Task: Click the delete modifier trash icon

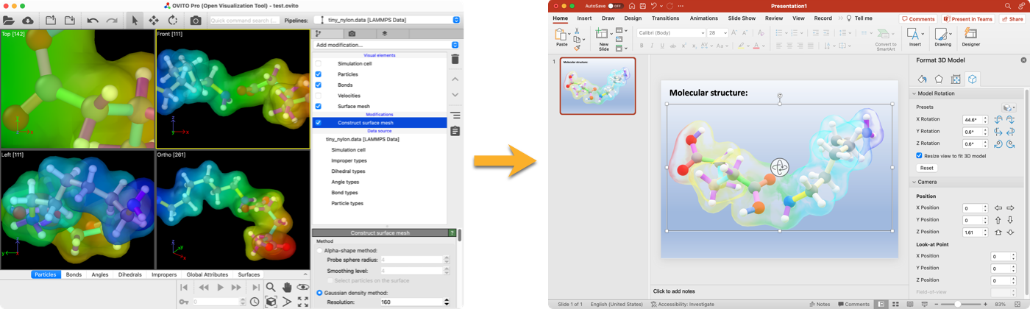Action: coord(455,60)
